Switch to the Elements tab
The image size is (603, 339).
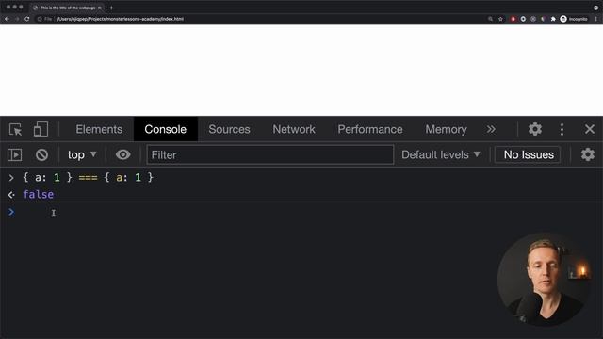click(x=99, y=129)
